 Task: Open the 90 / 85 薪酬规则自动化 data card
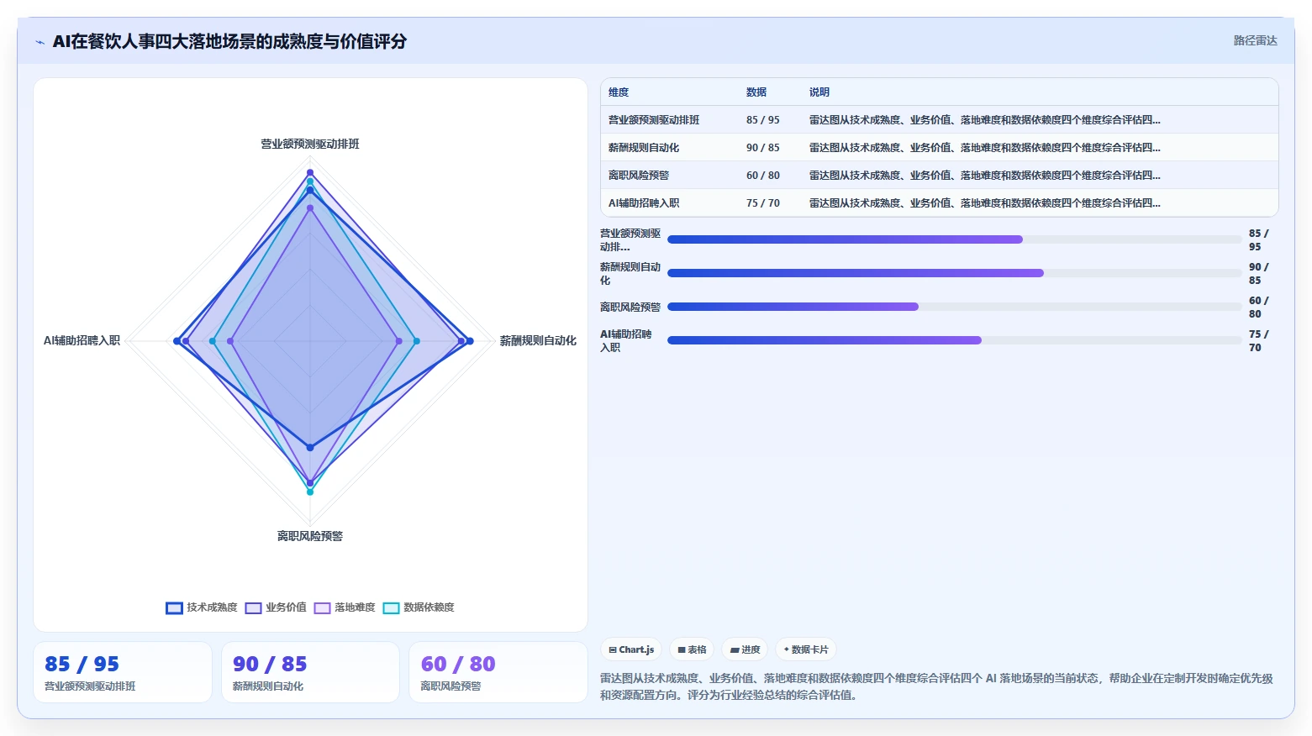pyautogui.click(x=310, y=672)
